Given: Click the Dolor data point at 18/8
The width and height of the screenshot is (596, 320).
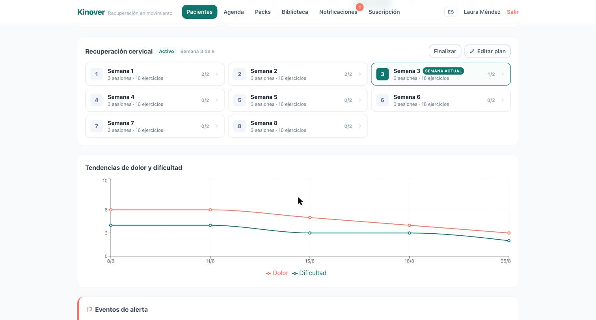Looking at the screenshot, I should [410, 225].
